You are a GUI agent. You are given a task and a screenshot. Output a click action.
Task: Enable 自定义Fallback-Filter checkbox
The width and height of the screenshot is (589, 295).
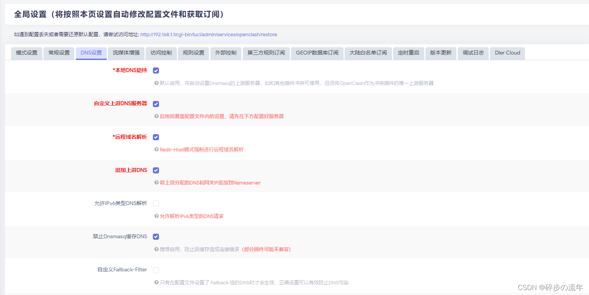point(156,270)
